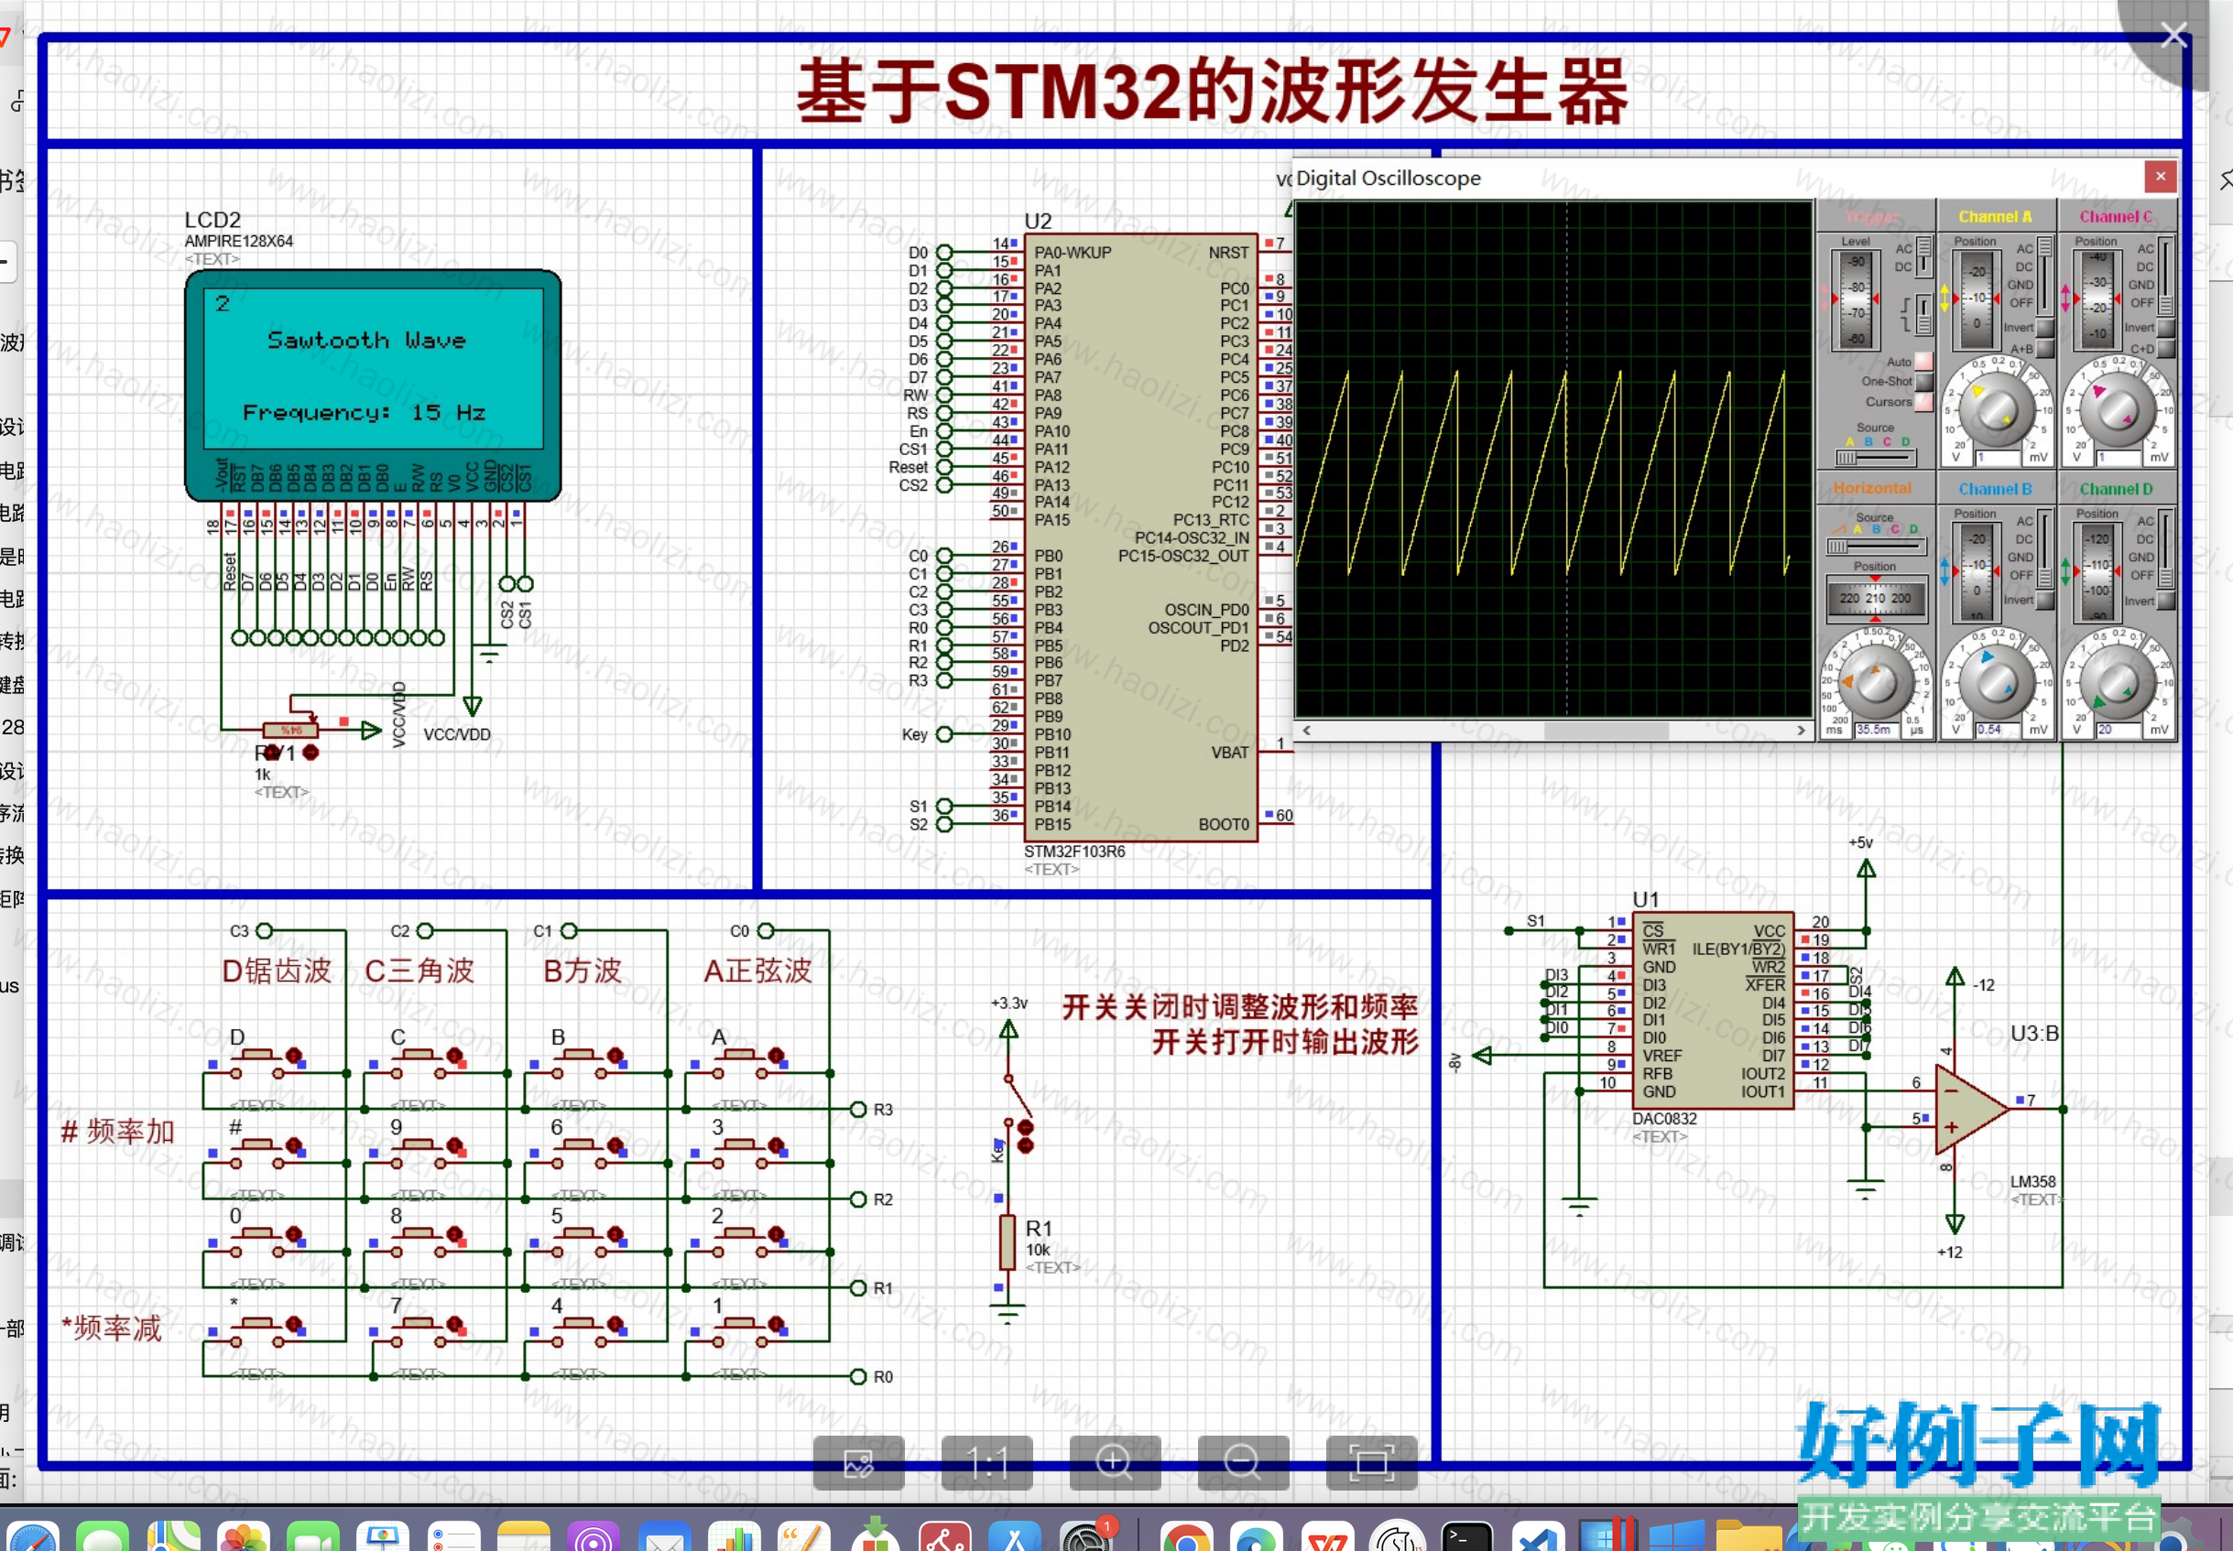The width and height of the screenshot is (2233, 1551).
Task: Open Chrome from the dock
Action: coord(1185,1537)
